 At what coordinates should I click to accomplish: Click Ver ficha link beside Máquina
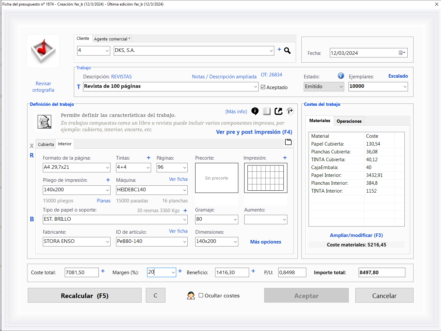[x=178, y=179]
